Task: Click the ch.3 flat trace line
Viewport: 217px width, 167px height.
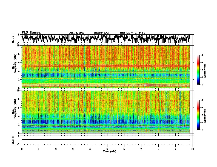Action: click(x=105, y=140)
